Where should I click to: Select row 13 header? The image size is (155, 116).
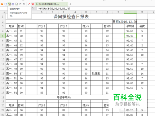[3, 74]
